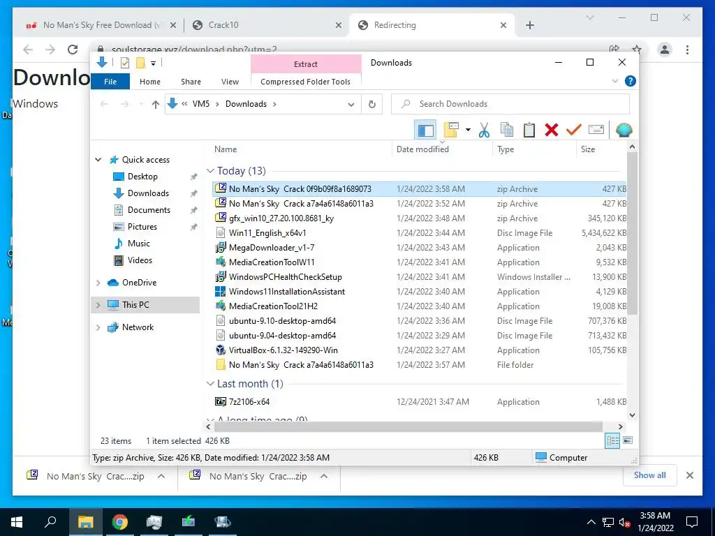Collapse the Quick access tree node

pyautogui.click(x=98, y=160)
